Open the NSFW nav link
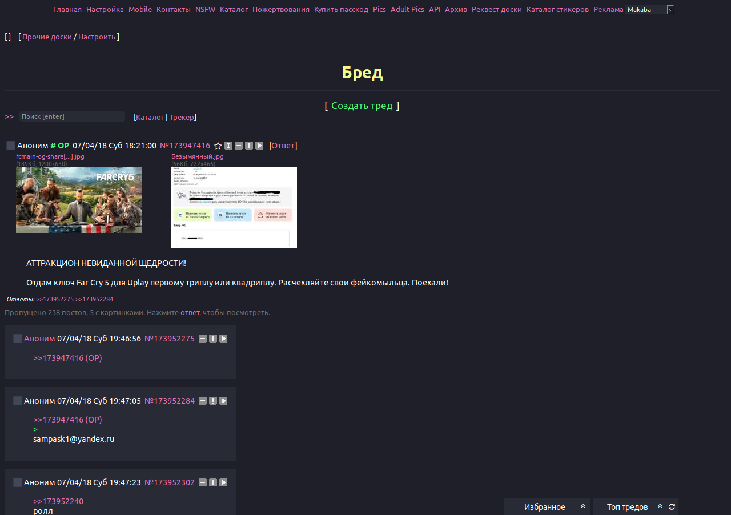 206,10
